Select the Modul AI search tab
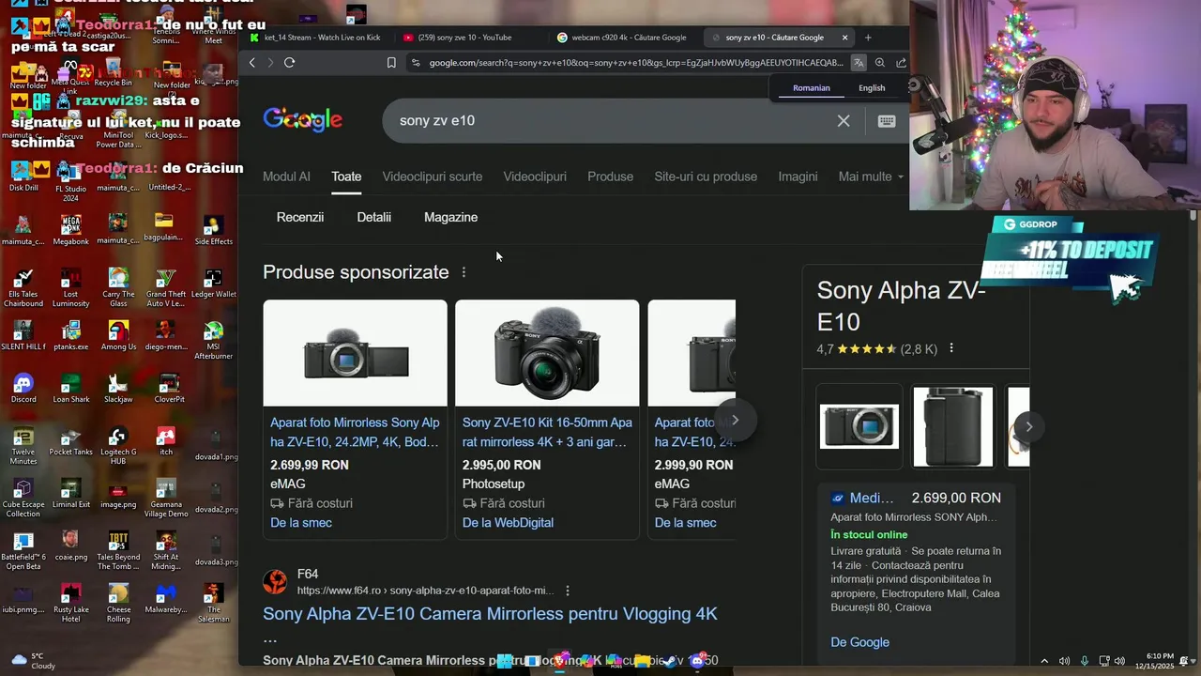1201x676 pixels. click(x=286, y=177)
